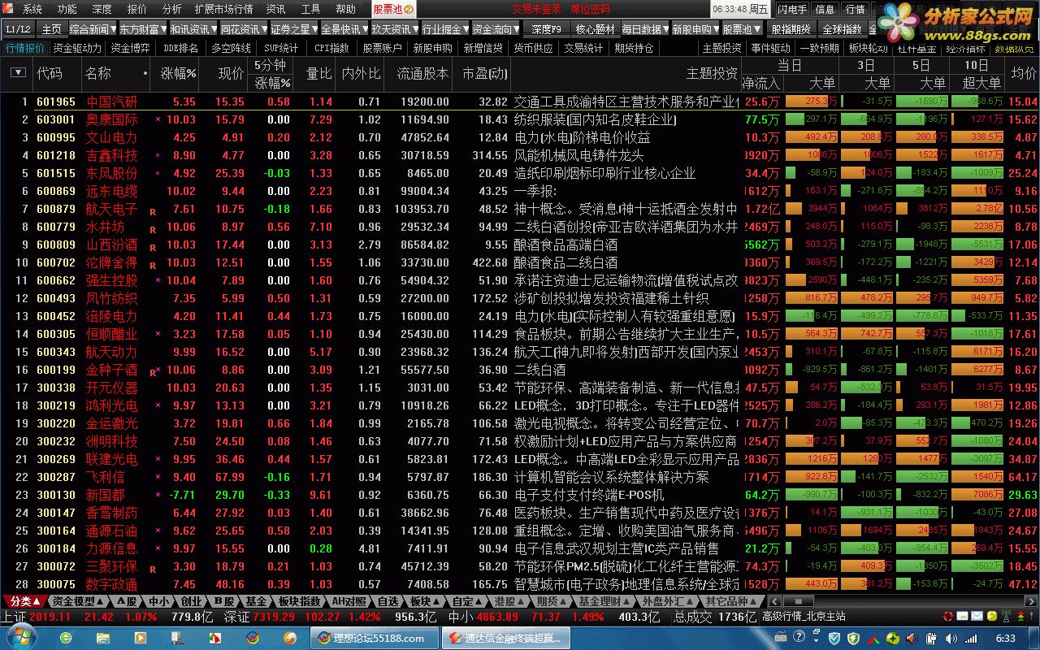
Task: Open the yellow note icon in status bar
Action: 963,617
